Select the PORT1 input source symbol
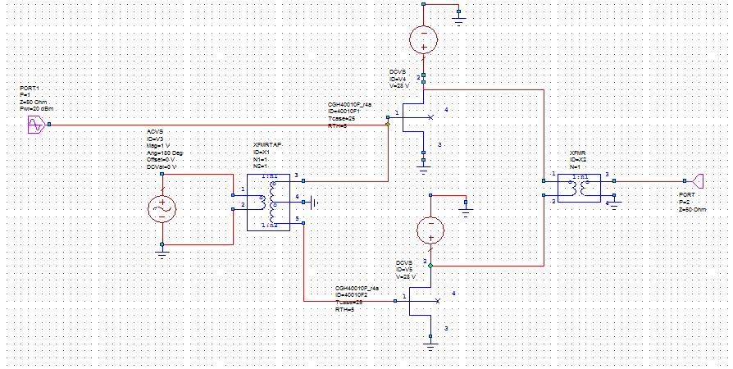The height and width of the screenshot is (369, 733). click(36, 125)
